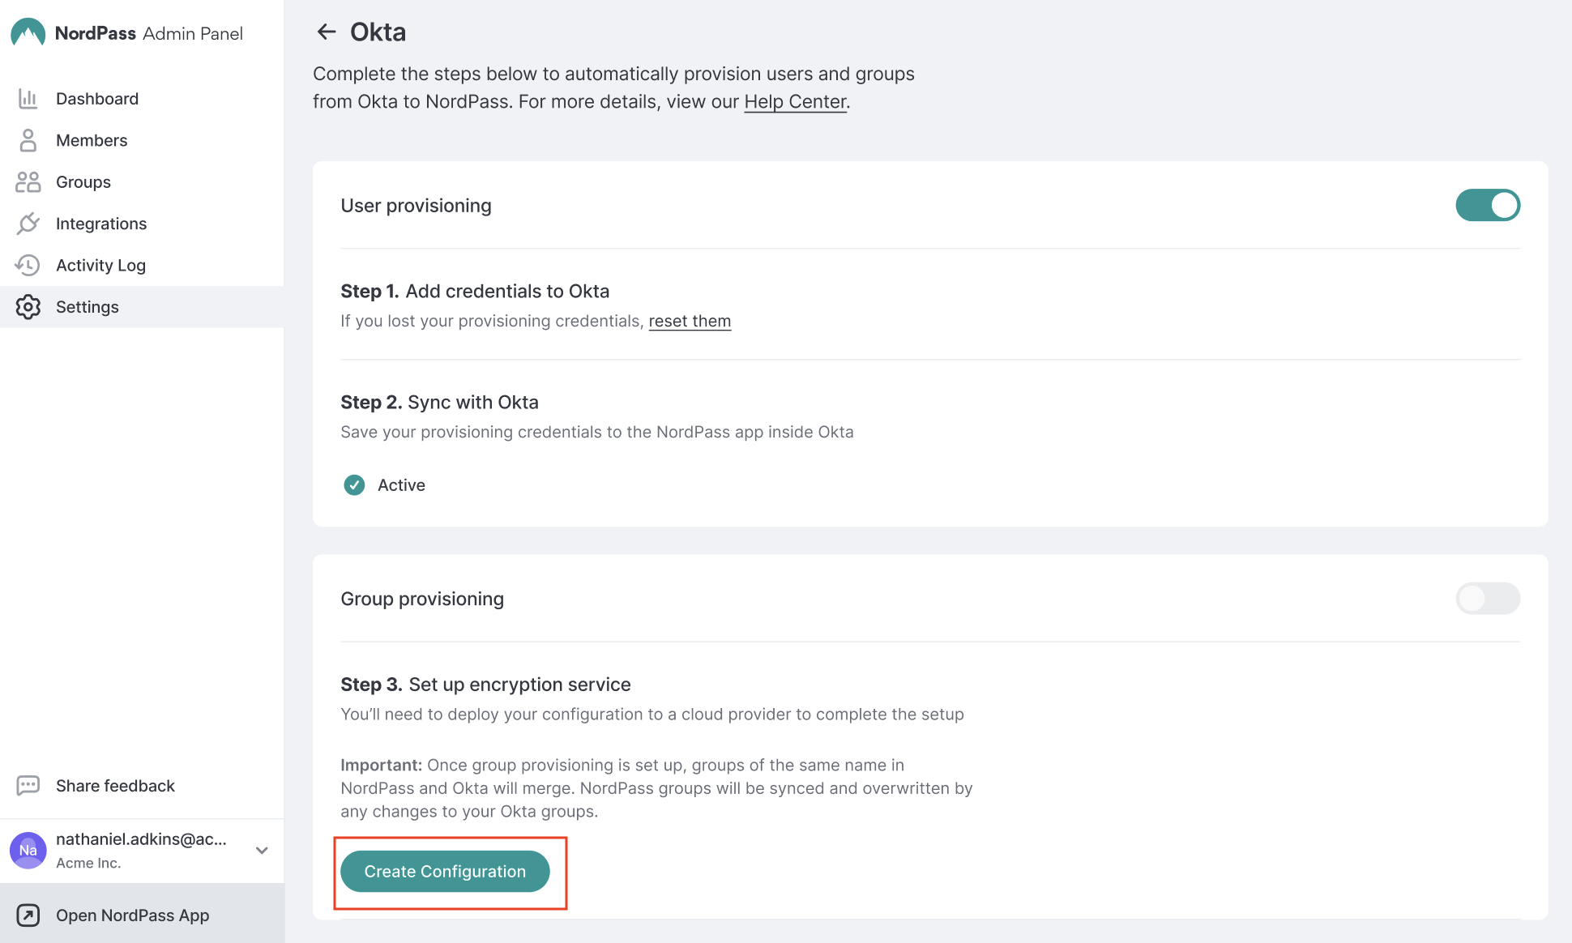
Task: Expand the account chevron next to nathaniel.adkins
Action: click(262, 851)
